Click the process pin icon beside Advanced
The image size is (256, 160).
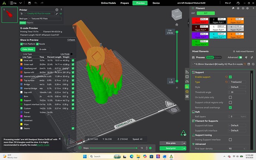(x=246, y=58)
